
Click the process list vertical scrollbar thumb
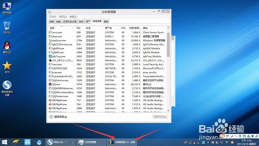[x=168, y=45]
